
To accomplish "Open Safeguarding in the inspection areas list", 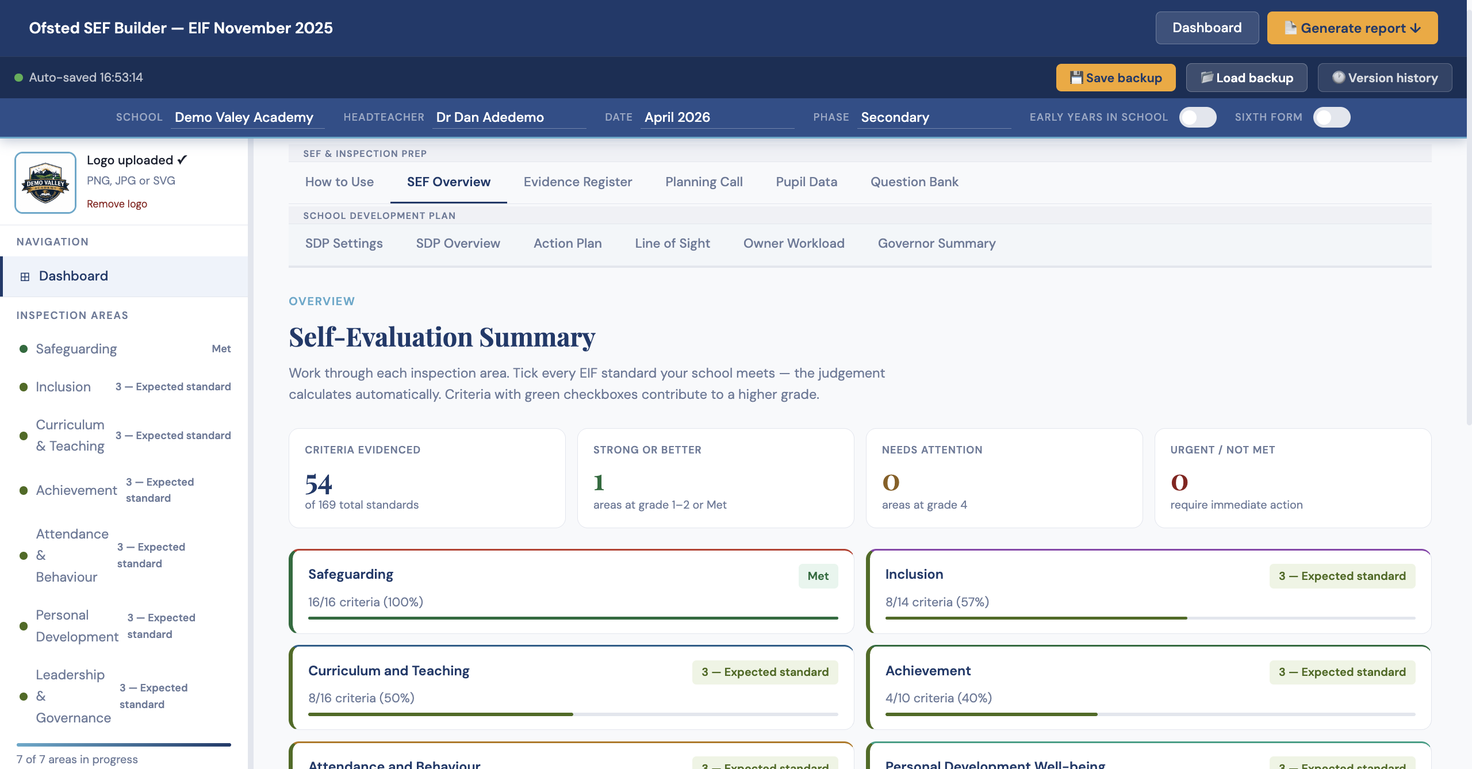I will [x=125, y=349].
